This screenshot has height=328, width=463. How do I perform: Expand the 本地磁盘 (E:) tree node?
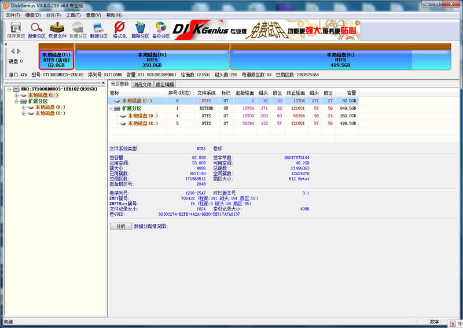coord(24,113)
